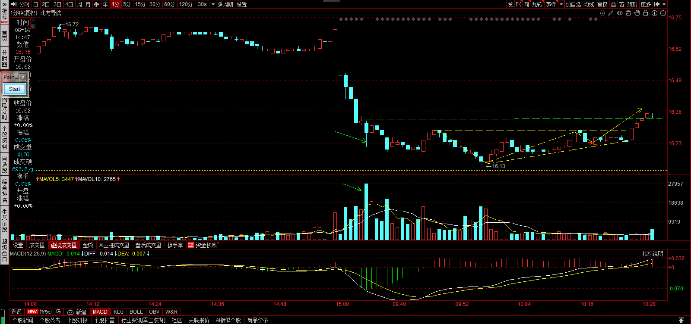Toggle the eye visibility icon
691x324 pixels.
click(620, 13)
